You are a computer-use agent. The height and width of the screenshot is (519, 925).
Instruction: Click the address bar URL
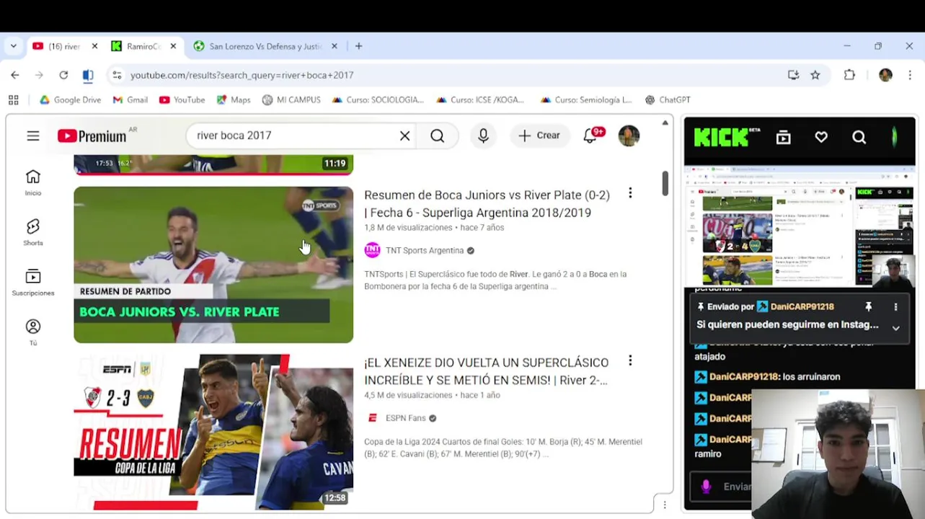coord(242,75)
